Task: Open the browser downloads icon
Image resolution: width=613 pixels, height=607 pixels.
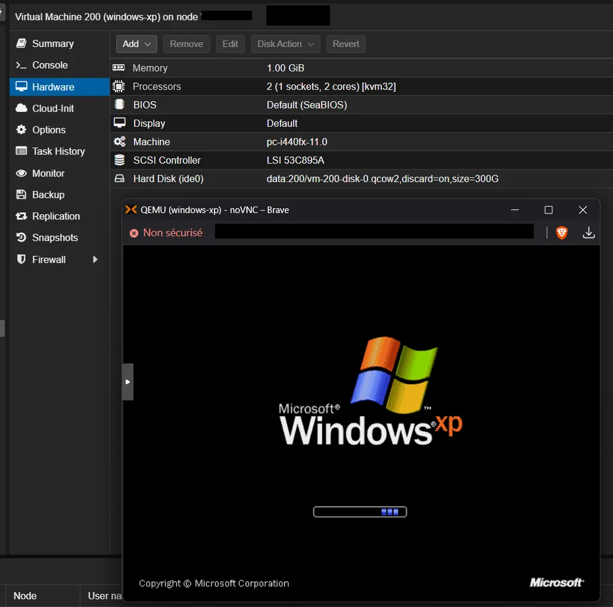Action: click(x=589, y=233)
